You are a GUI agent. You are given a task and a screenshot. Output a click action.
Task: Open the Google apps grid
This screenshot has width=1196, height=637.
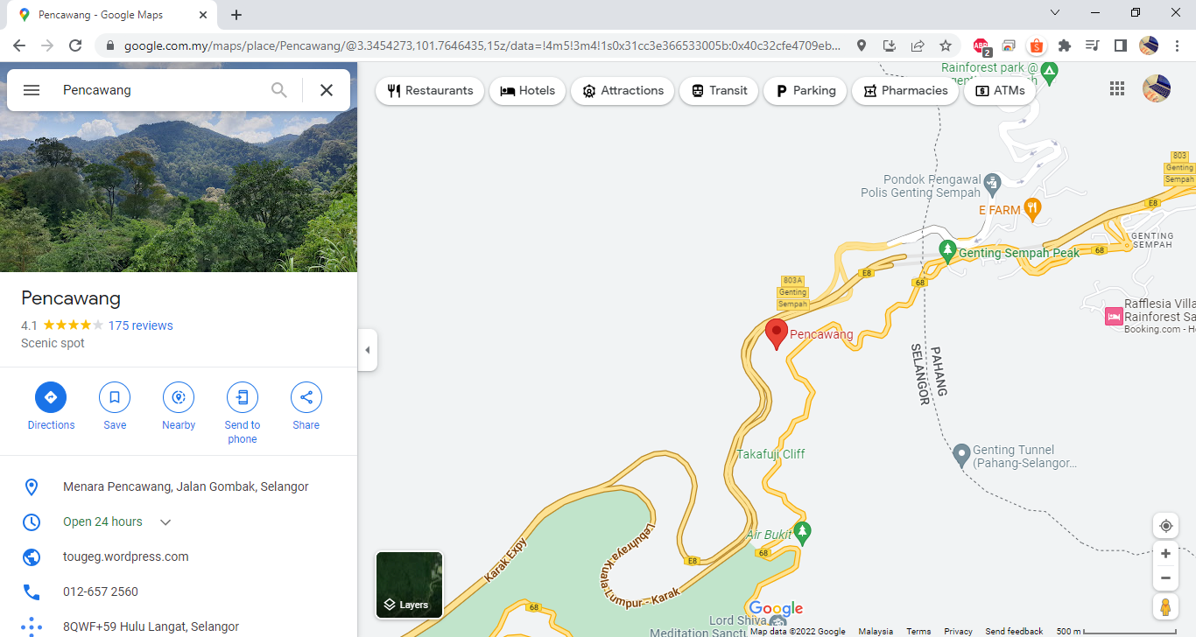click(x=1117, y=88)
